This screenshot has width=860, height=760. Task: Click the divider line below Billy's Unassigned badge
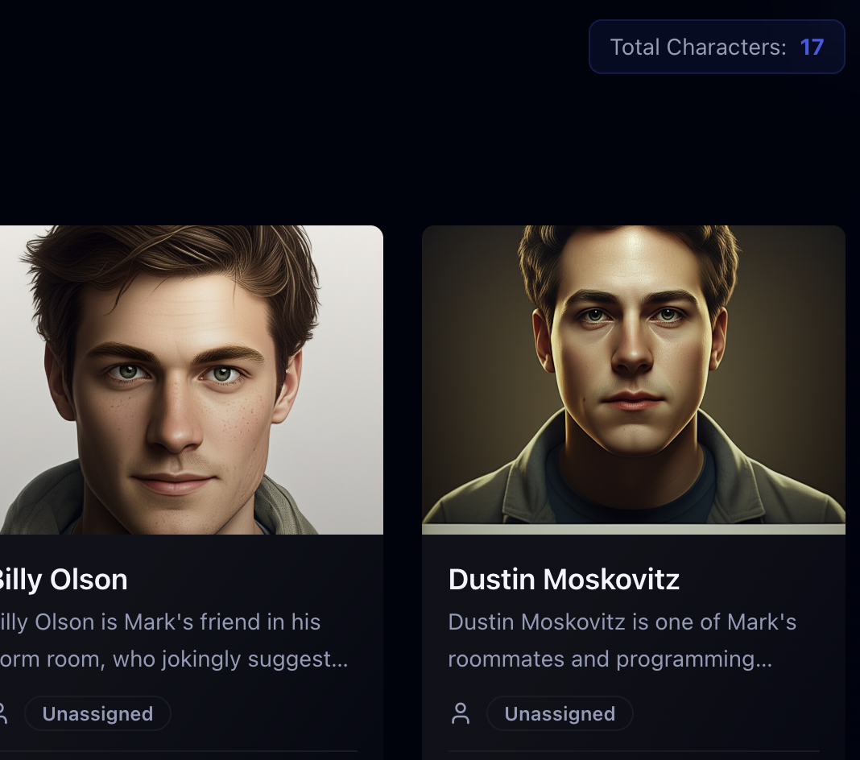point(179,750)
